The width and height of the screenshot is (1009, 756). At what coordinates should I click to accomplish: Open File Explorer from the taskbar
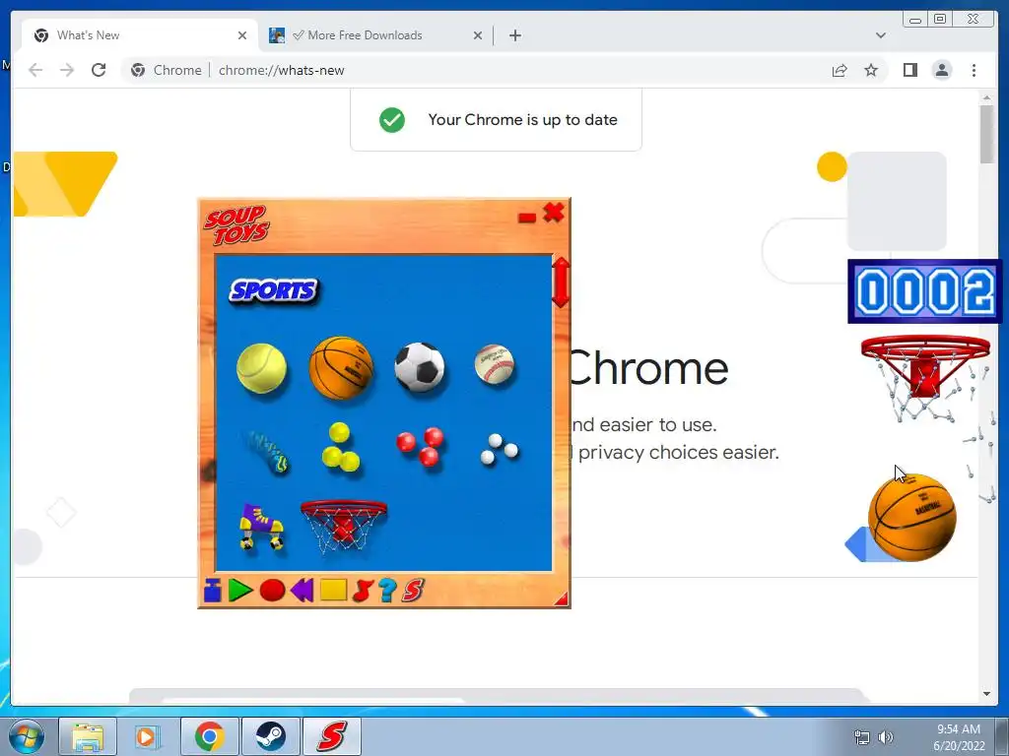click(88, 736)
